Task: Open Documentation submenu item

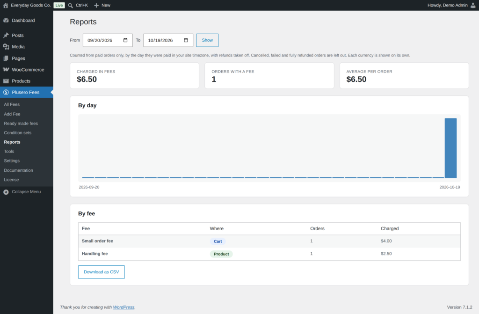Action: pos(18,170)
